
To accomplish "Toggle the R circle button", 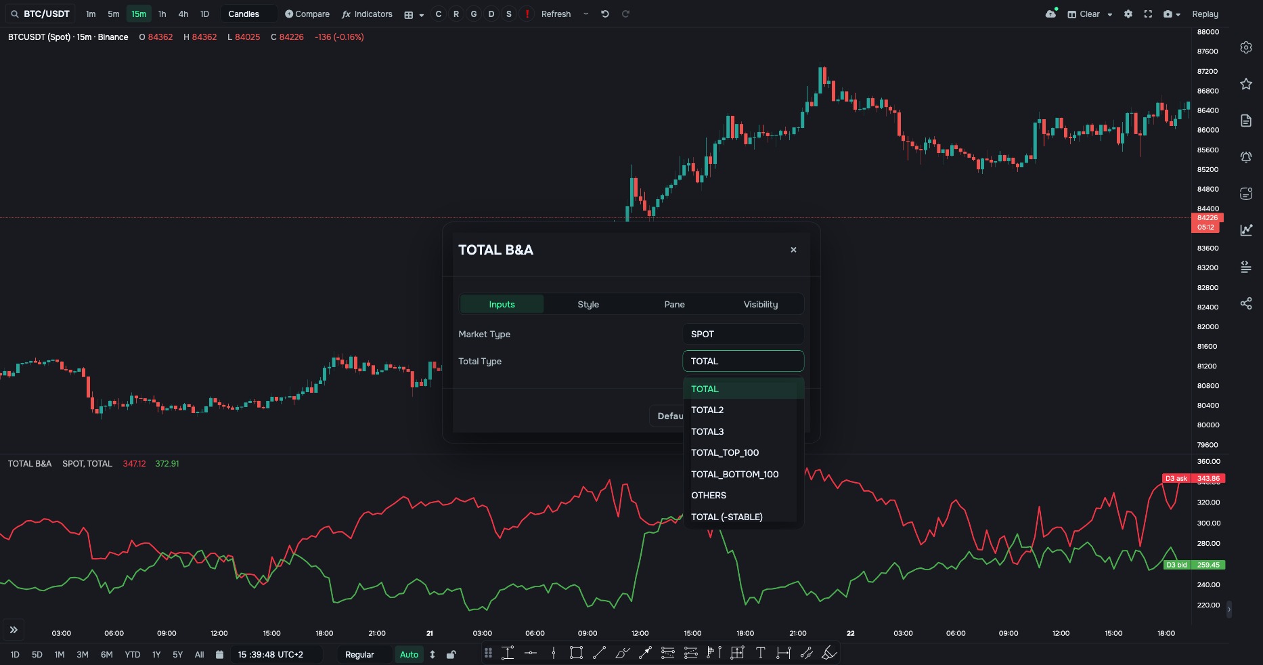I will coord(456,14).
